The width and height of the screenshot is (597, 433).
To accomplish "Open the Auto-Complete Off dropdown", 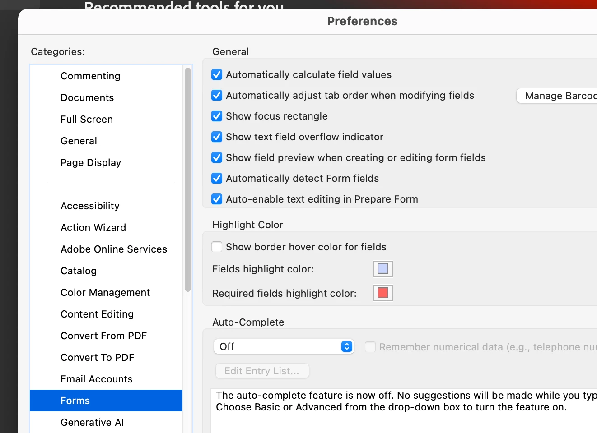I will (284, 346).
